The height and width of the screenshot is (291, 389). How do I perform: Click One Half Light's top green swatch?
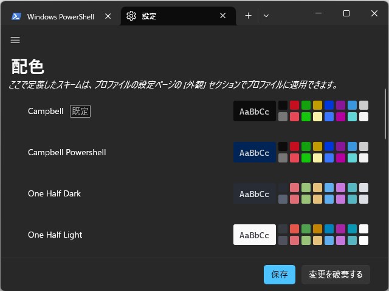(x=306, y=229)
